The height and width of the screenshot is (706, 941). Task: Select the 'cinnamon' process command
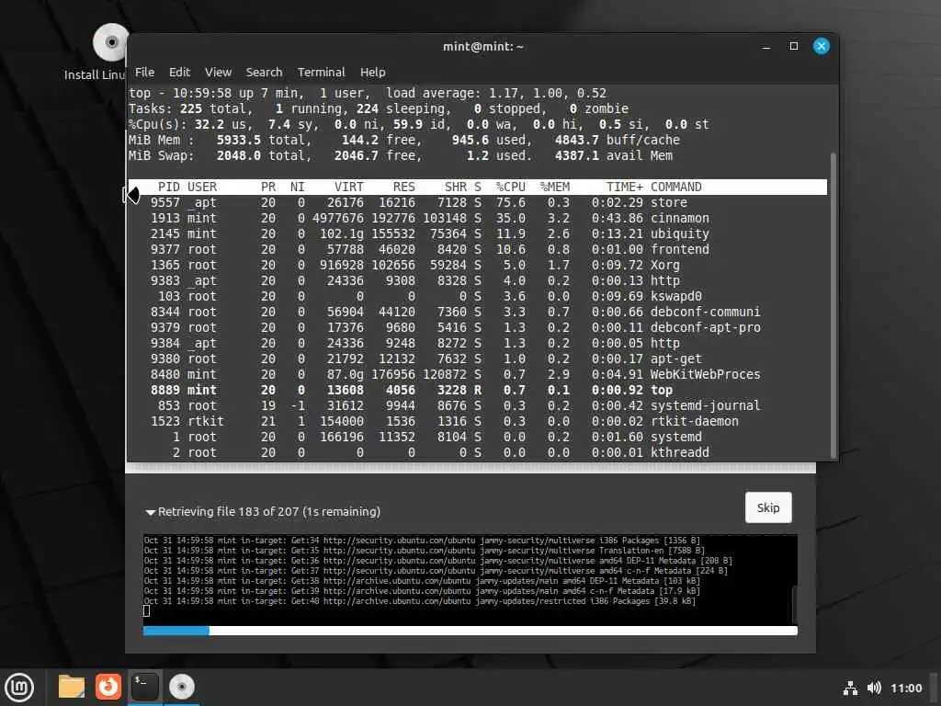(679, 218)
